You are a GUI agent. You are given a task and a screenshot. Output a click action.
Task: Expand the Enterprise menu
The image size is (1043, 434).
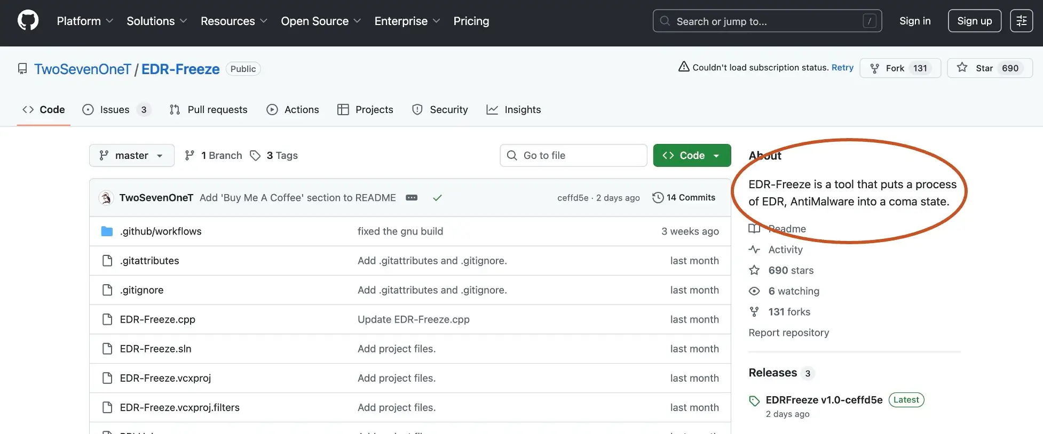tap(407, 21)
